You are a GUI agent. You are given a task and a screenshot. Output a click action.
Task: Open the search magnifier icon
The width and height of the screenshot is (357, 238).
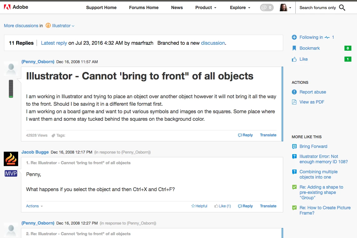point(342,8)
